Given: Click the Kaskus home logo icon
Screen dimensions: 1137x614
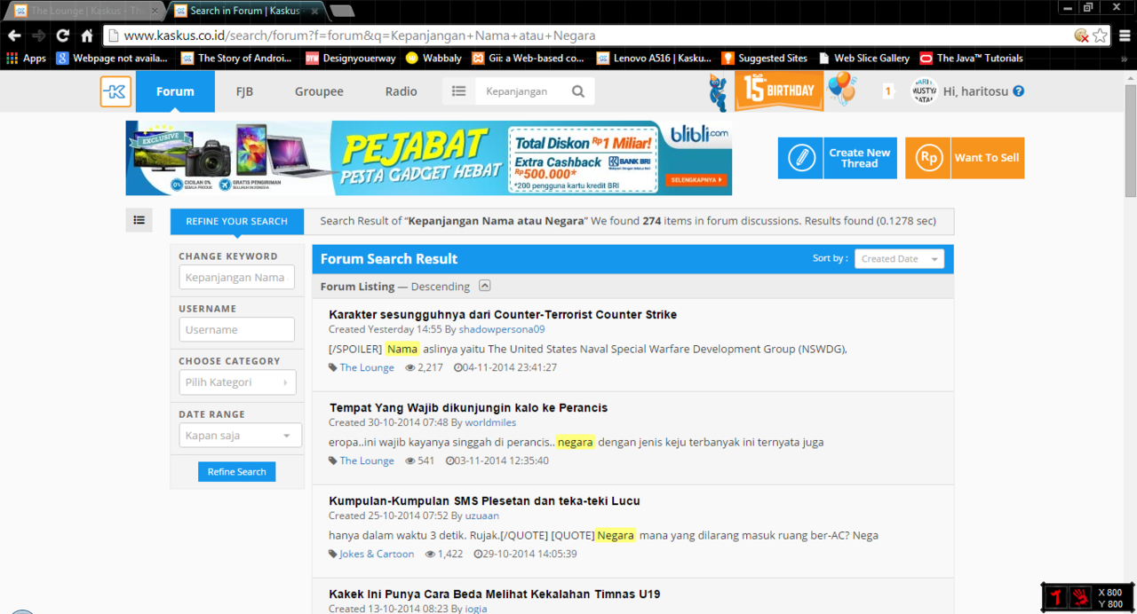Looking at the screenshot, I should [115, 91].
